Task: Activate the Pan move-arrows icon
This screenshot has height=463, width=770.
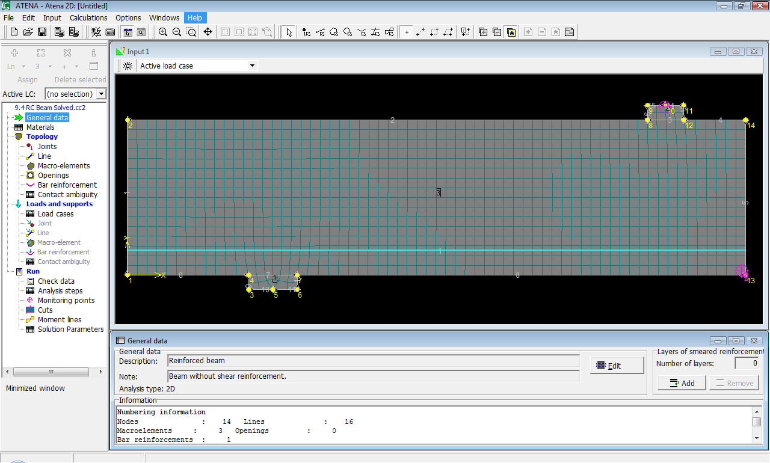Action: (208, 32)
